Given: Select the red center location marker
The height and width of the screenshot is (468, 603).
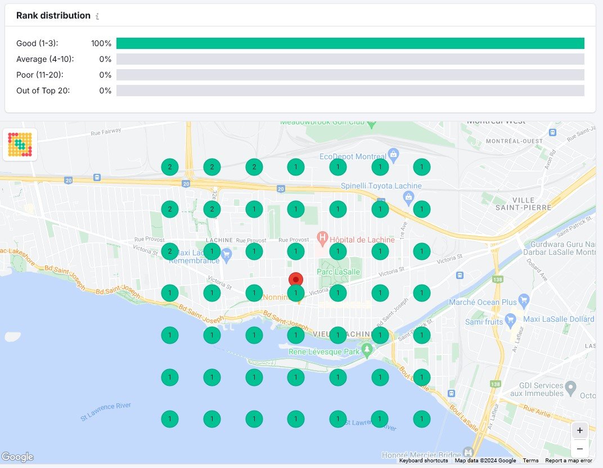Looking at the screenshot, I should [296, 280].
